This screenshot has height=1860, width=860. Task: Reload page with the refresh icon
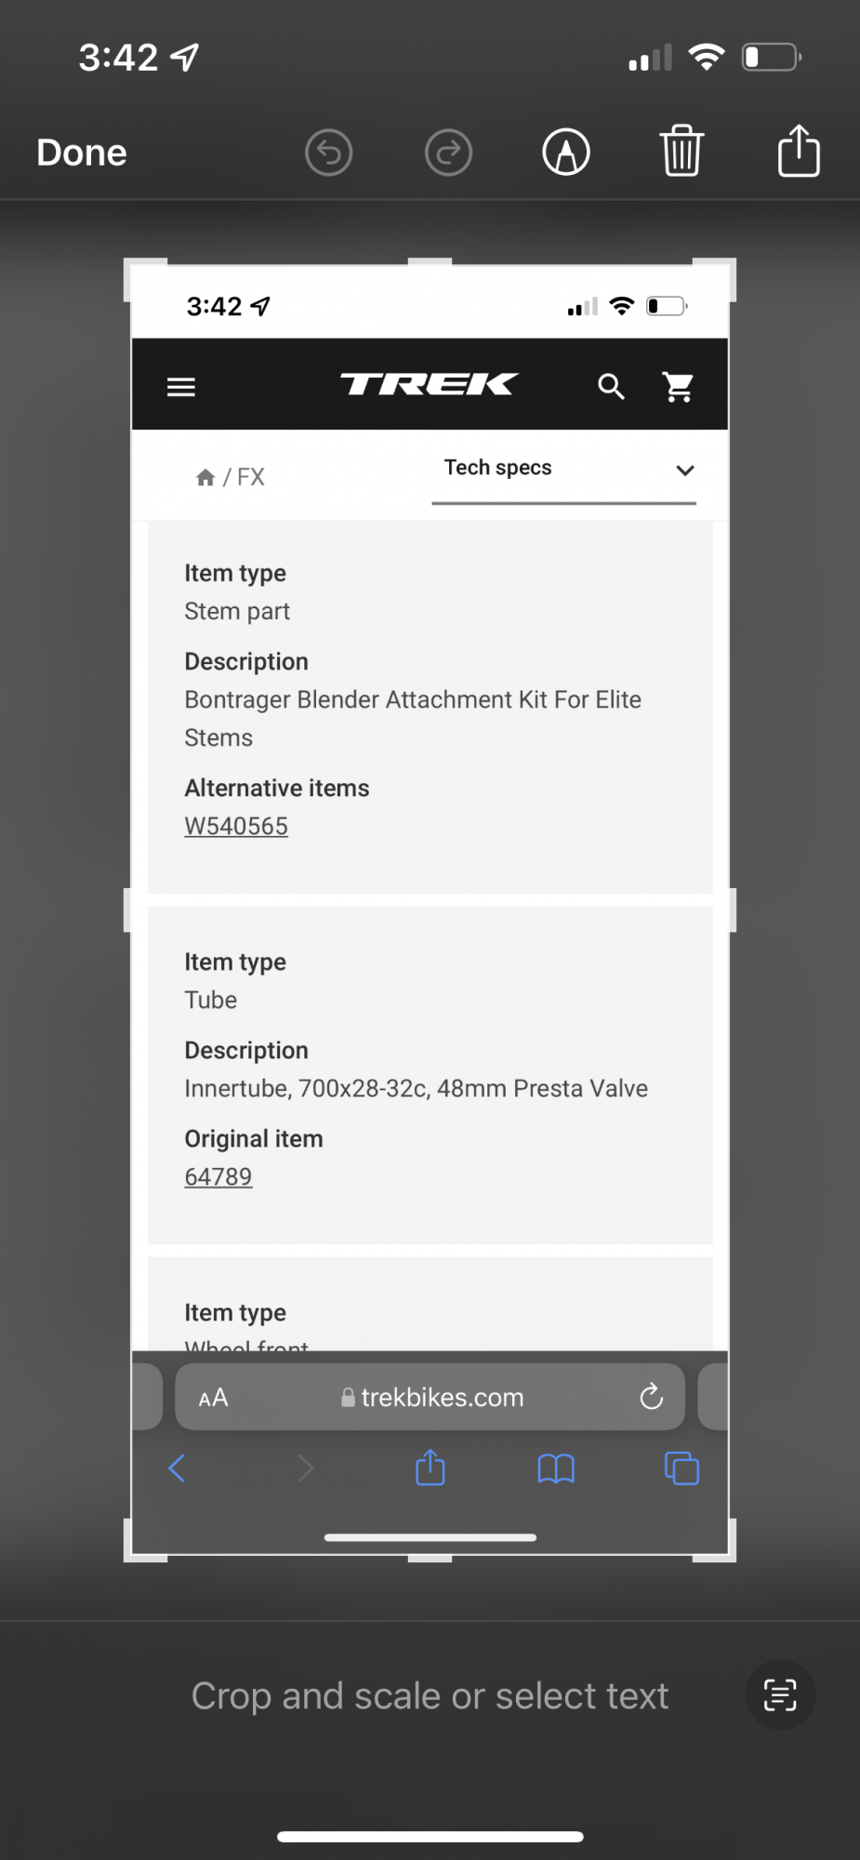coord(652,1396)
